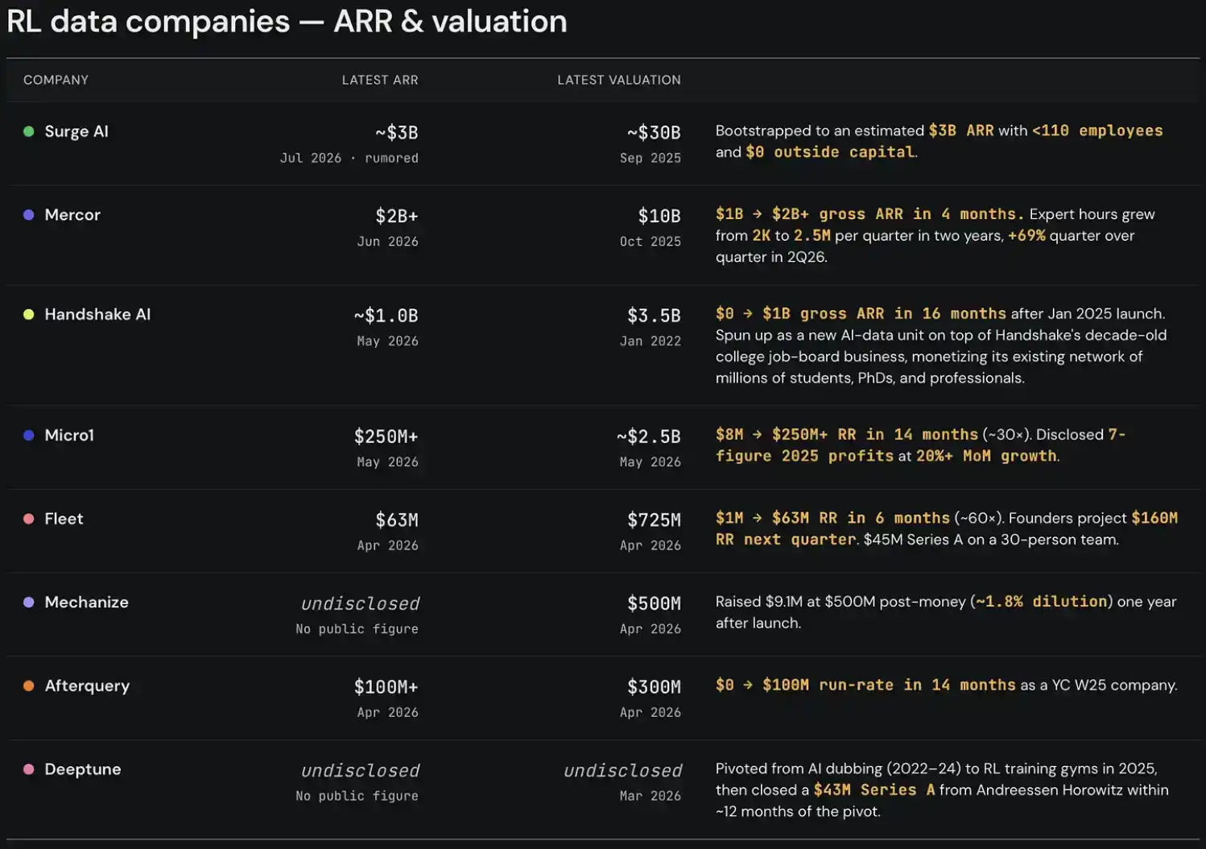Click the orange dot beside Afterquery
The width and height of the screenshot is (1206, 849).
coord(29,685)
